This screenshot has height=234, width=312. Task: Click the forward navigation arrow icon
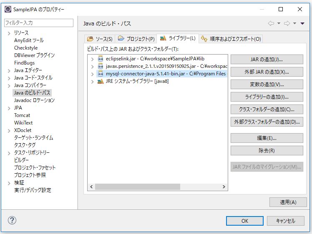[287, 24]
